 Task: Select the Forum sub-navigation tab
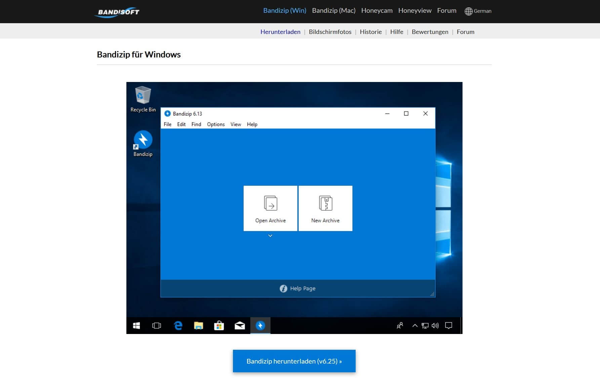[466, 32]
